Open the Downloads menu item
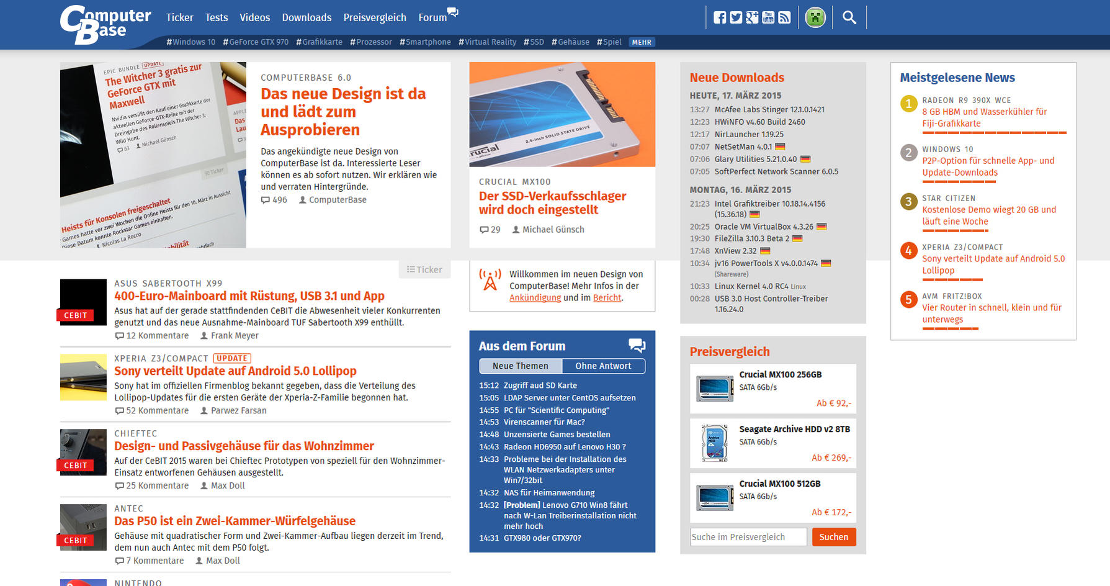The image size is (1110, 586). pyautogui.click(x=307, y=17)
